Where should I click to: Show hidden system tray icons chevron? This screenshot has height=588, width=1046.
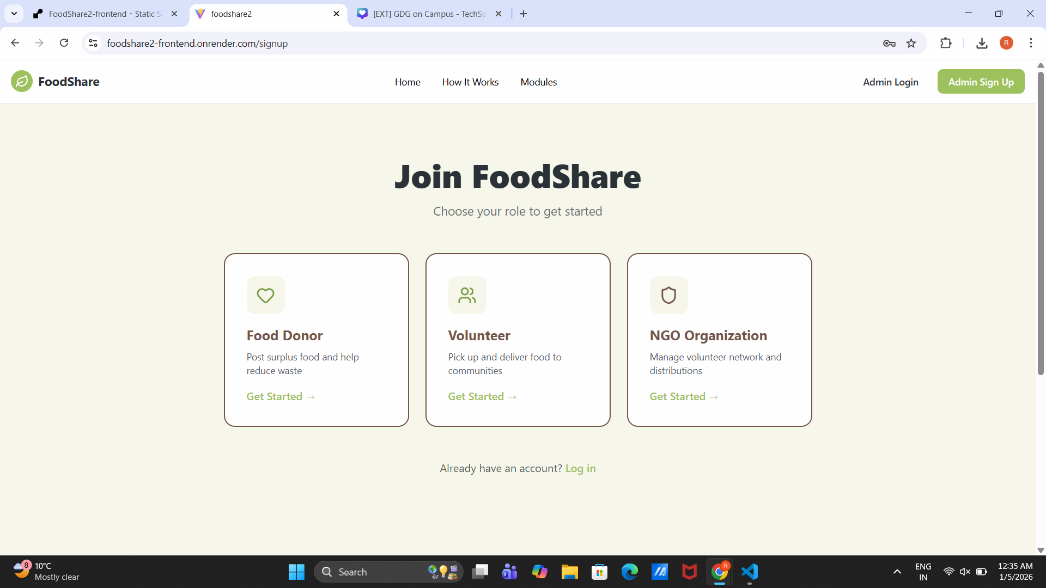tap(897, 572)
